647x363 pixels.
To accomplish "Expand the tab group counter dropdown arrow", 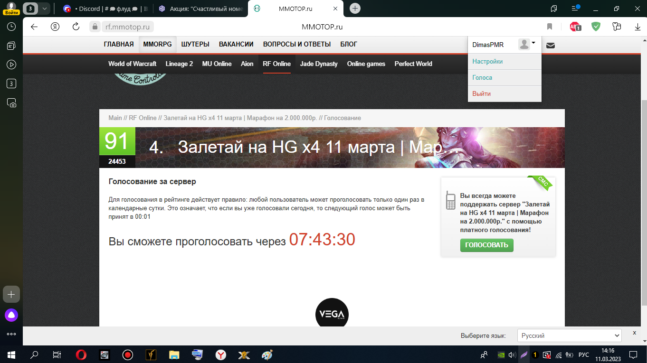I will (x=45, y=9).
